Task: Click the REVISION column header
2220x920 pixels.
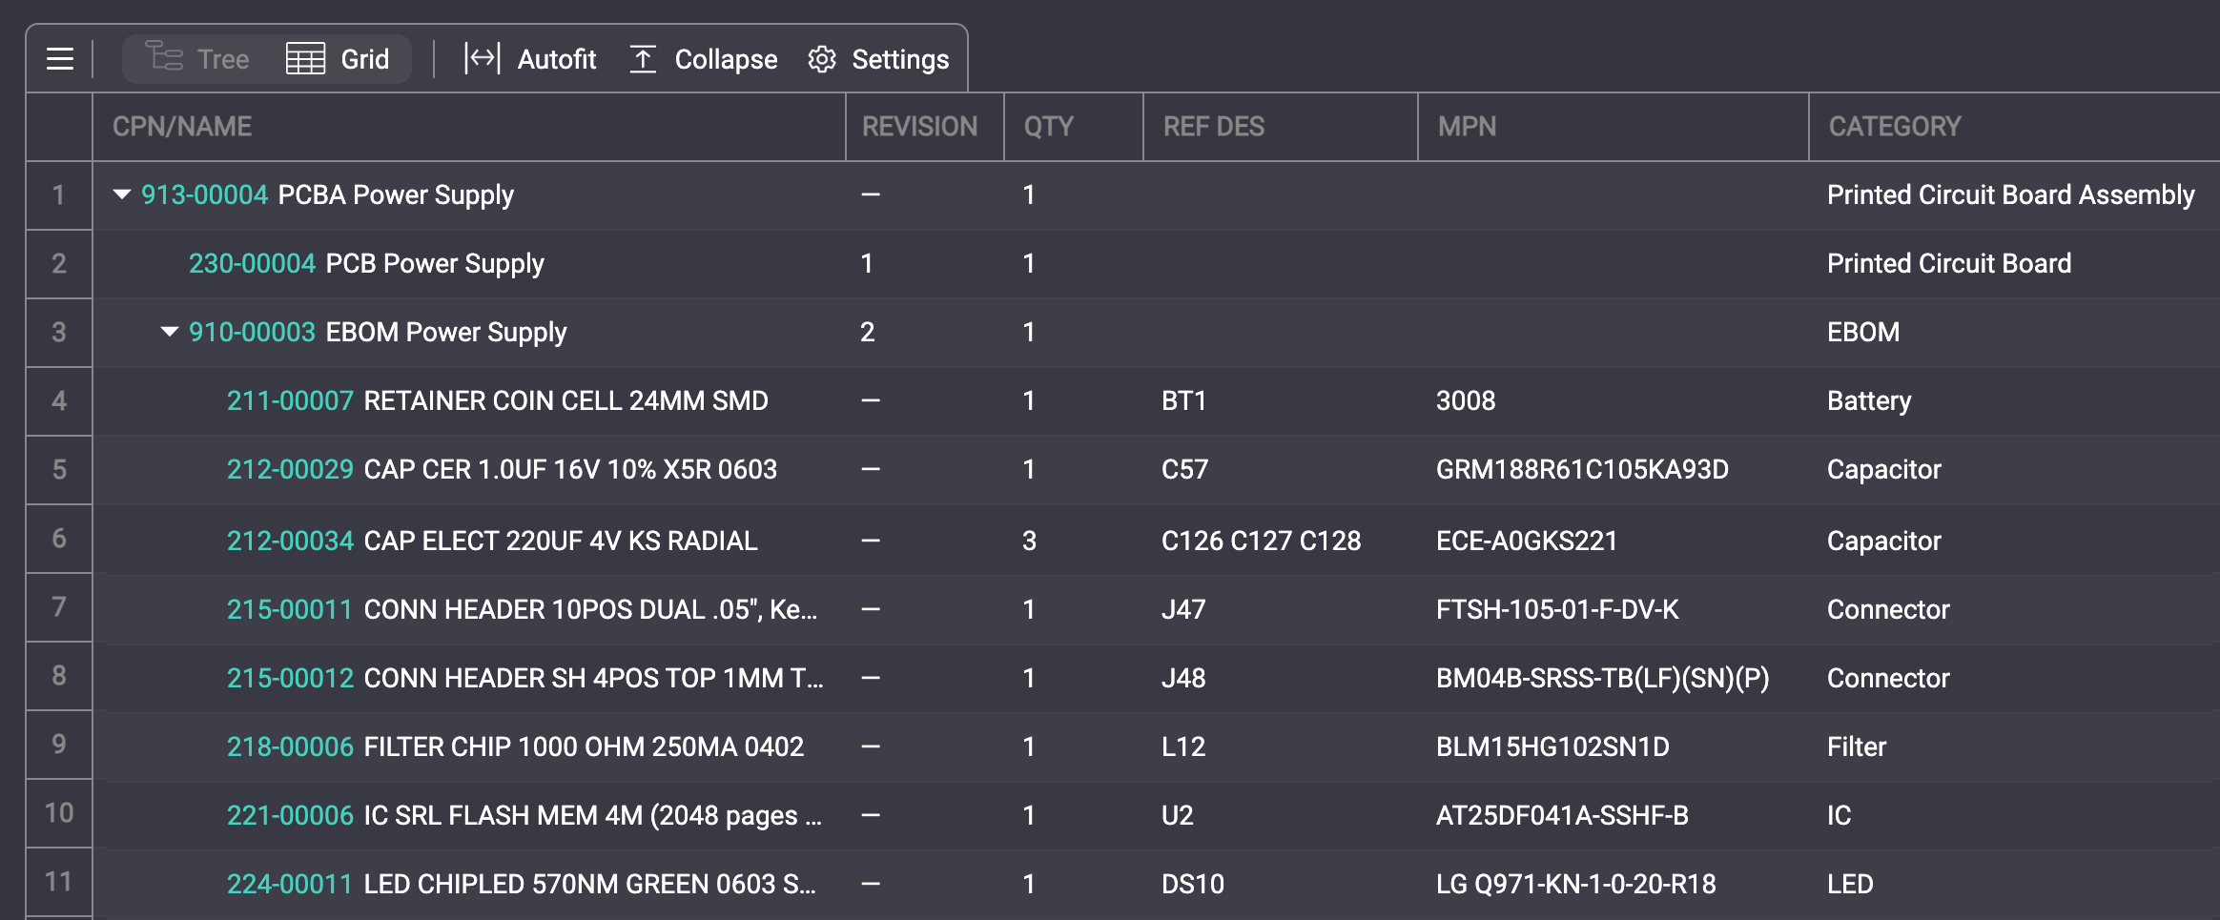Action: (x=919, y=127)
